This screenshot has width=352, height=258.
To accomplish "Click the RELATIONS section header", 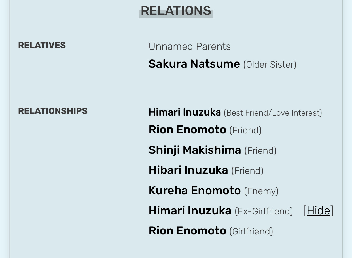I will click(176, 11).
